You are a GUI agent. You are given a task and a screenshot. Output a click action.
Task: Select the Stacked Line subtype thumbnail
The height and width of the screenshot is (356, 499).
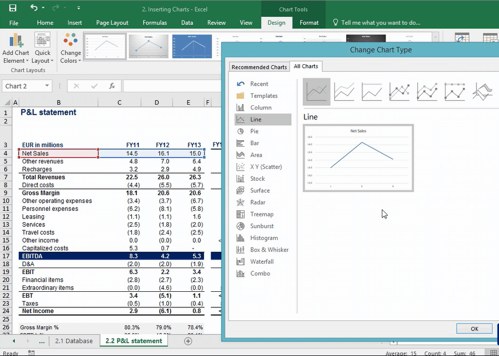(345, 91)
